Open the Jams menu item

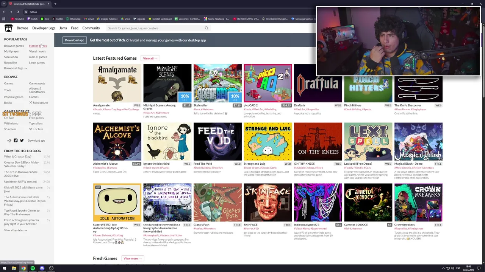(63, 28)
